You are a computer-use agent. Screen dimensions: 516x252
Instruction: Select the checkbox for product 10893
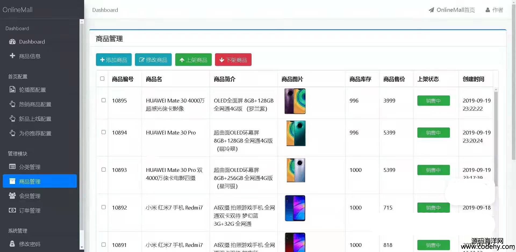click(103, 170)
